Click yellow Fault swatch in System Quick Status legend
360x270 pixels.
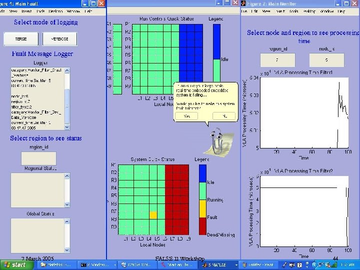click(202, 208)
